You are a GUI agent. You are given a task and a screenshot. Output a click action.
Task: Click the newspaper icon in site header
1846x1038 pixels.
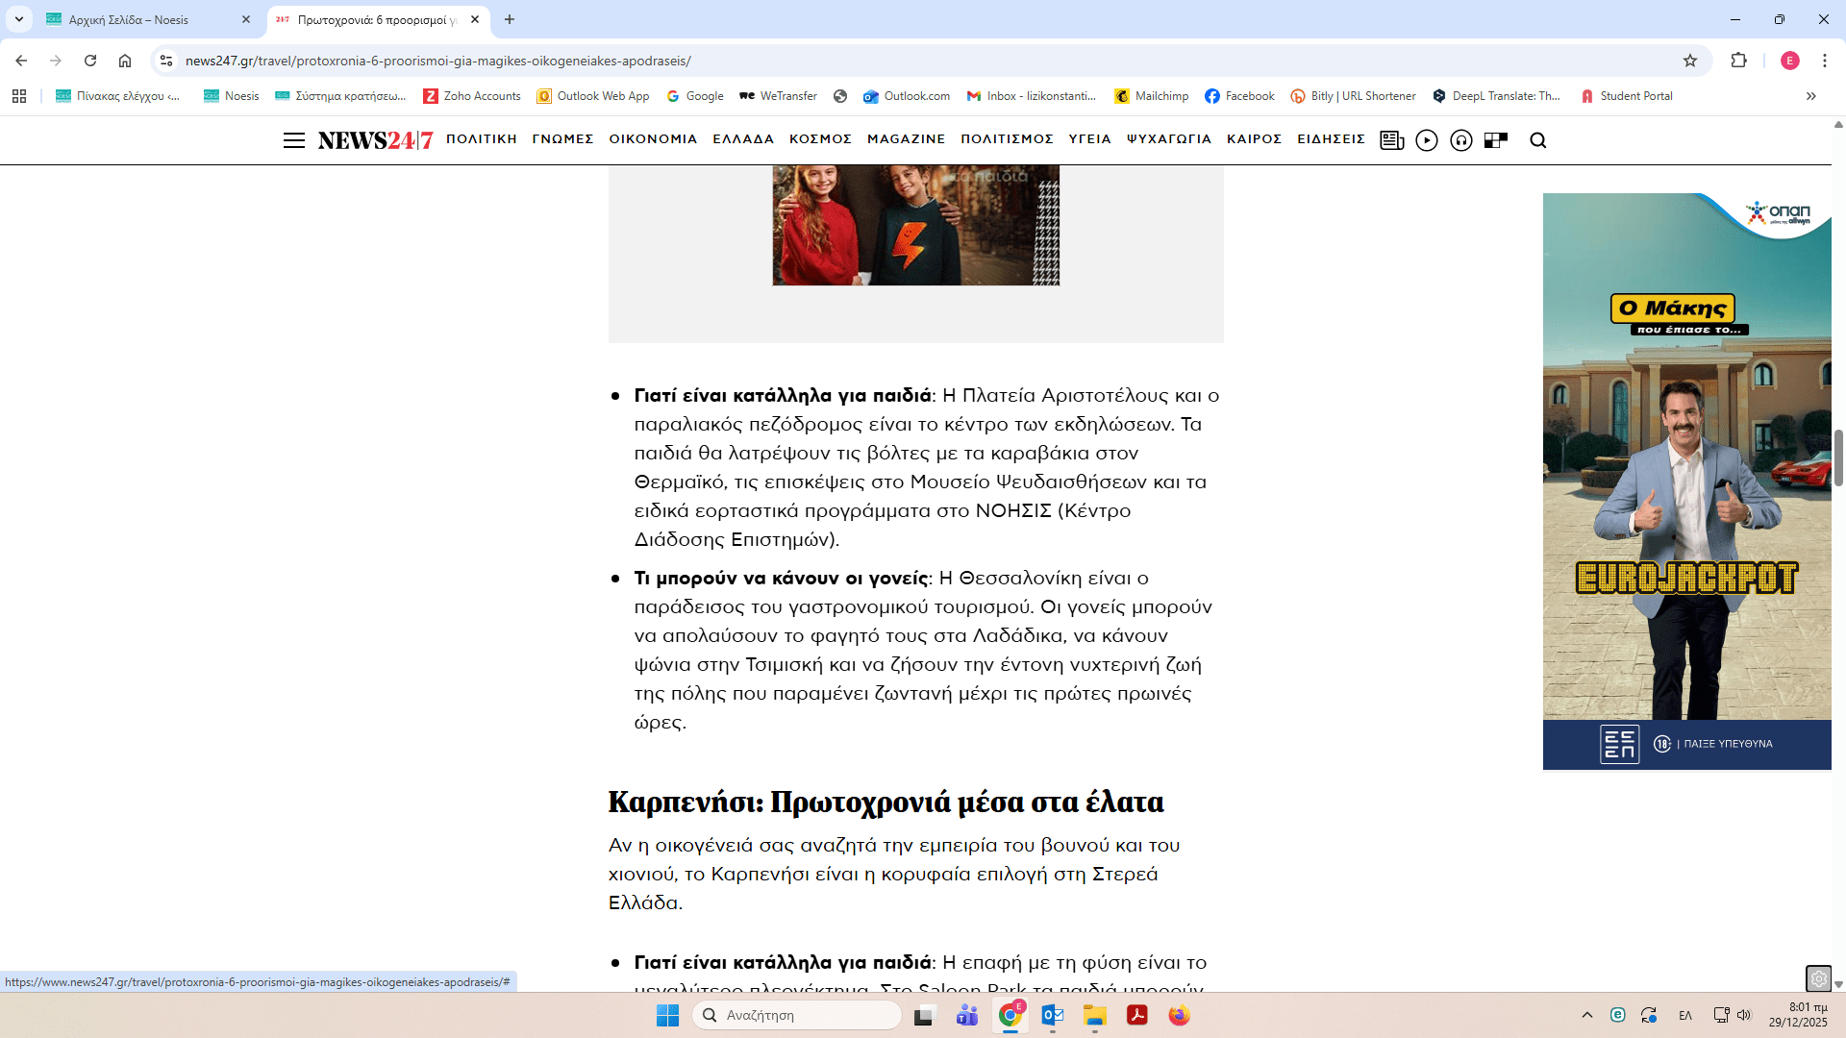click(x=1391, y=140)
